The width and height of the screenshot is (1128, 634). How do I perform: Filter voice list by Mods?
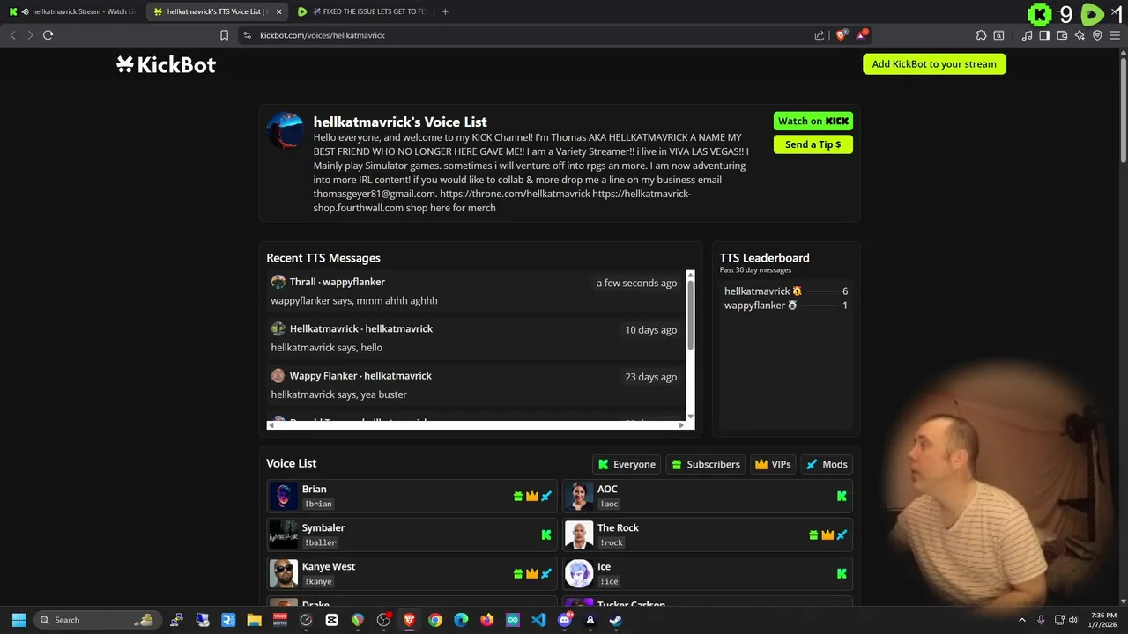point(827,464)
